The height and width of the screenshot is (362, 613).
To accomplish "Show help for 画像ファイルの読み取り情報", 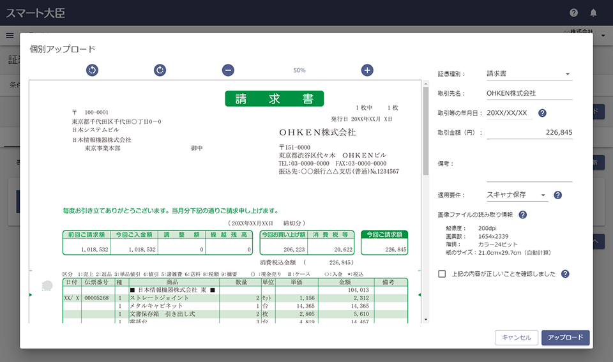I will 523,215.
